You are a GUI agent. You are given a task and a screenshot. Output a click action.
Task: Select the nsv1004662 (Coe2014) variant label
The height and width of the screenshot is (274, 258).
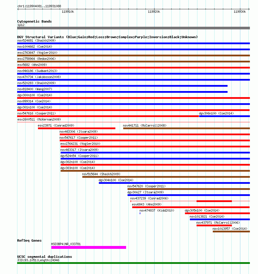click(35, 47)
